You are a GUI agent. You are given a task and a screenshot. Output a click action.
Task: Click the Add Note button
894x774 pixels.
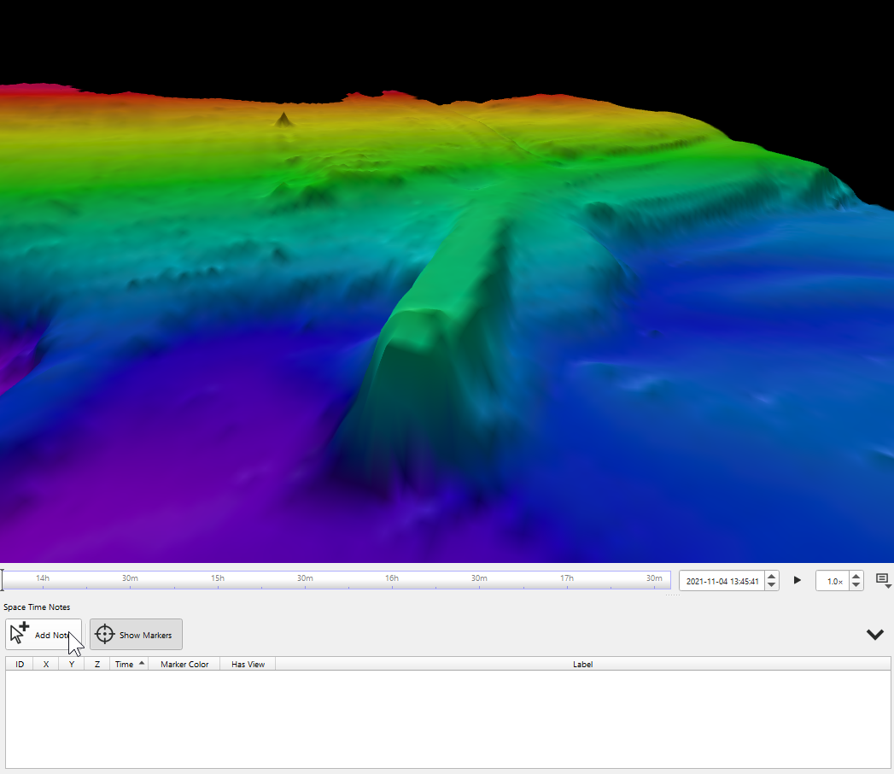click(x=44, y=634)
